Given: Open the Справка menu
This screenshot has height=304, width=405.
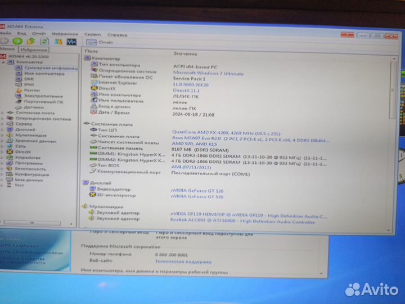Looking at the screenshot, I should pyautogui.click(x=117, y=35).
